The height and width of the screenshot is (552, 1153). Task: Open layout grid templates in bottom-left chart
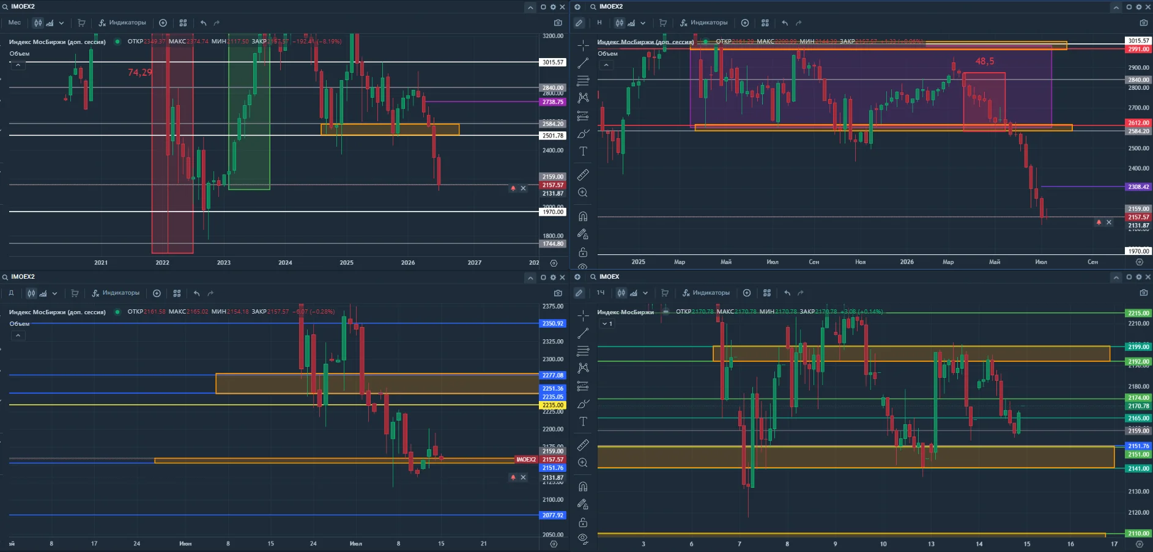177,293
